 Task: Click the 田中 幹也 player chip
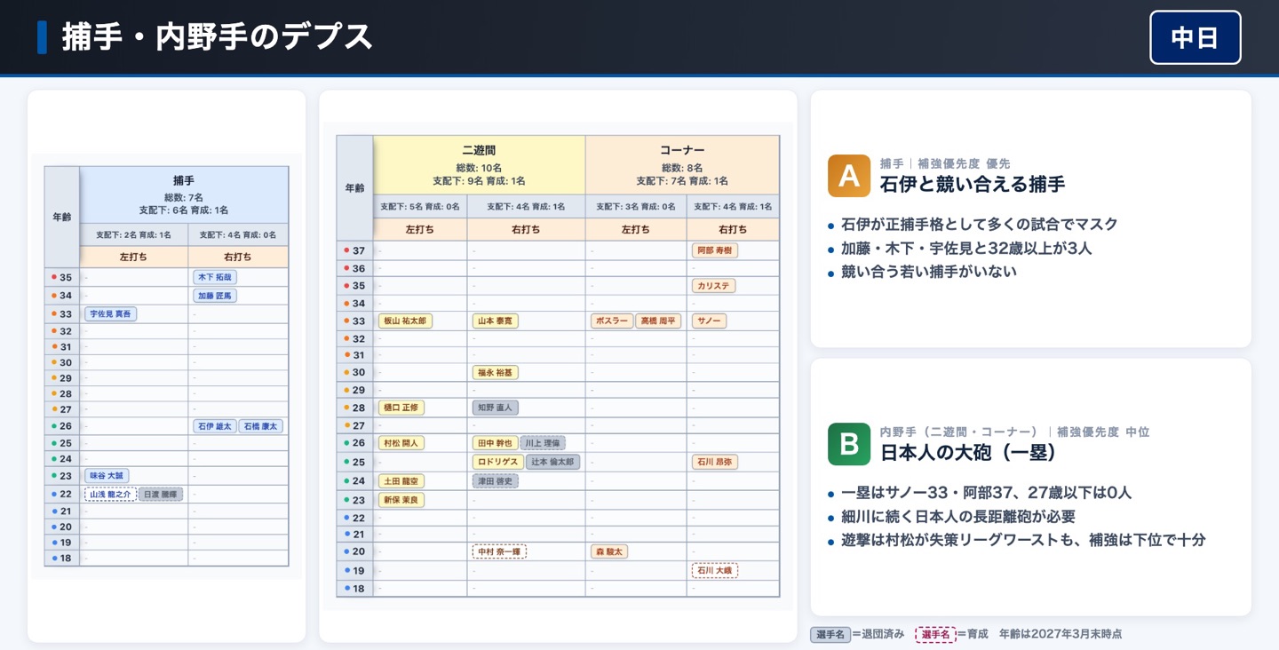pyautogui.click(x=496, y=443)
